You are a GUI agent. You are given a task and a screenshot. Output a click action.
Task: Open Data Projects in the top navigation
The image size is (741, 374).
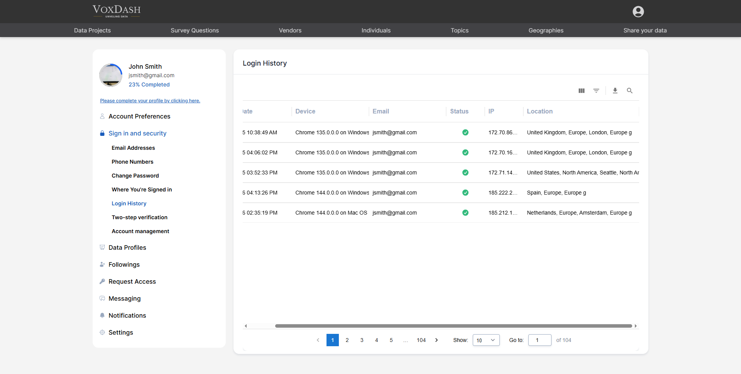click(x=92, y=30)
